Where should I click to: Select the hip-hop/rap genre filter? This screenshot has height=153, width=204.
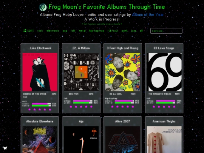pyautogui.click(x=97, y=31)
